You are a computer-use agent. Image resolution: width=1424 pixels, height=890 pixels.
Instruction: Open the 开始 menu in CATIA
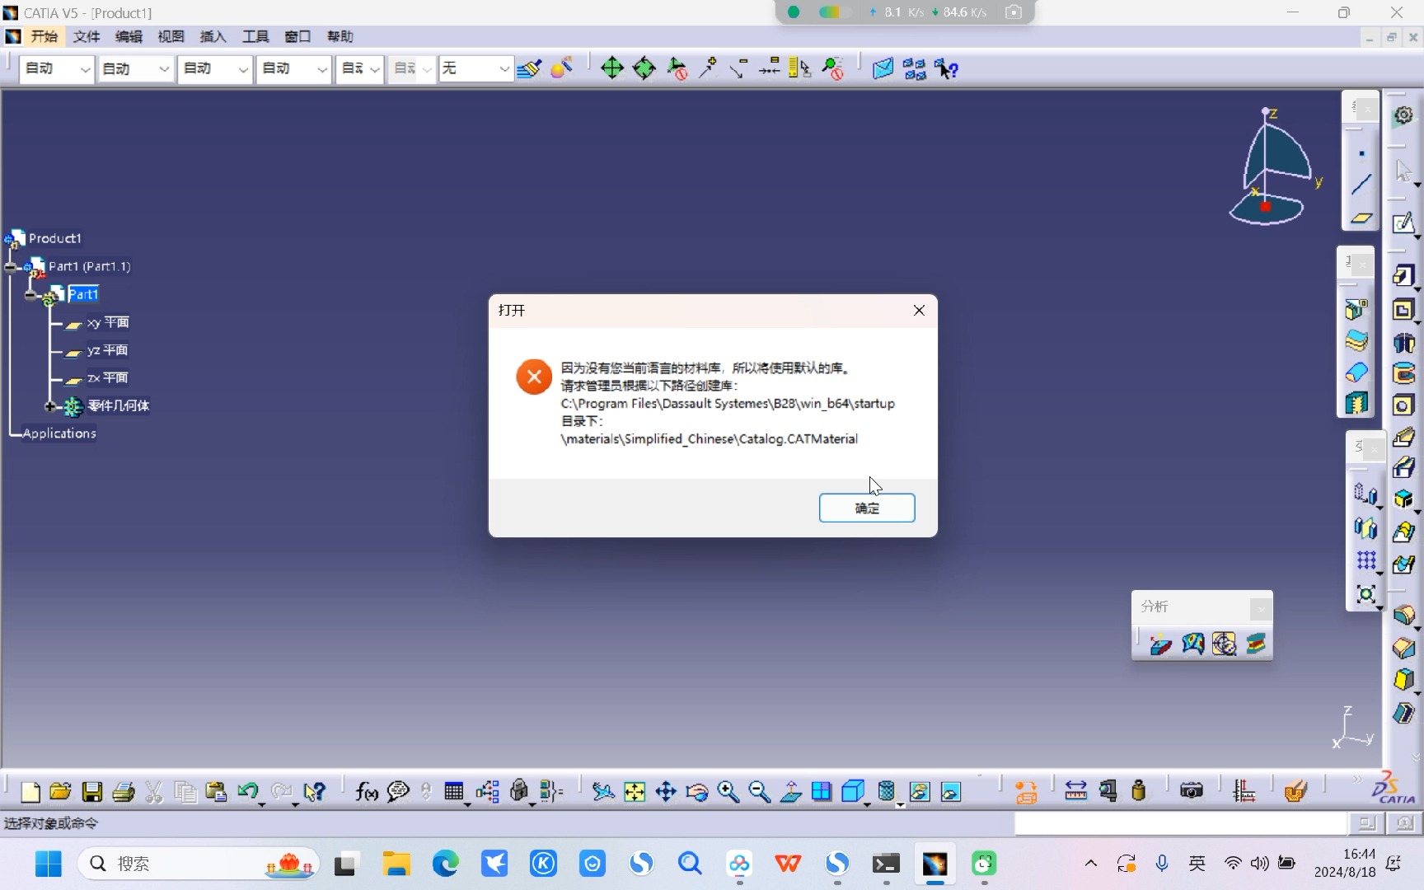[x=44, y=36]
